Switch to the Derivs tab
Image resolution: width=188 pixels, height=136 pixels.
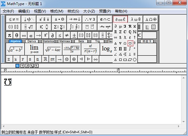coord(32,41)
